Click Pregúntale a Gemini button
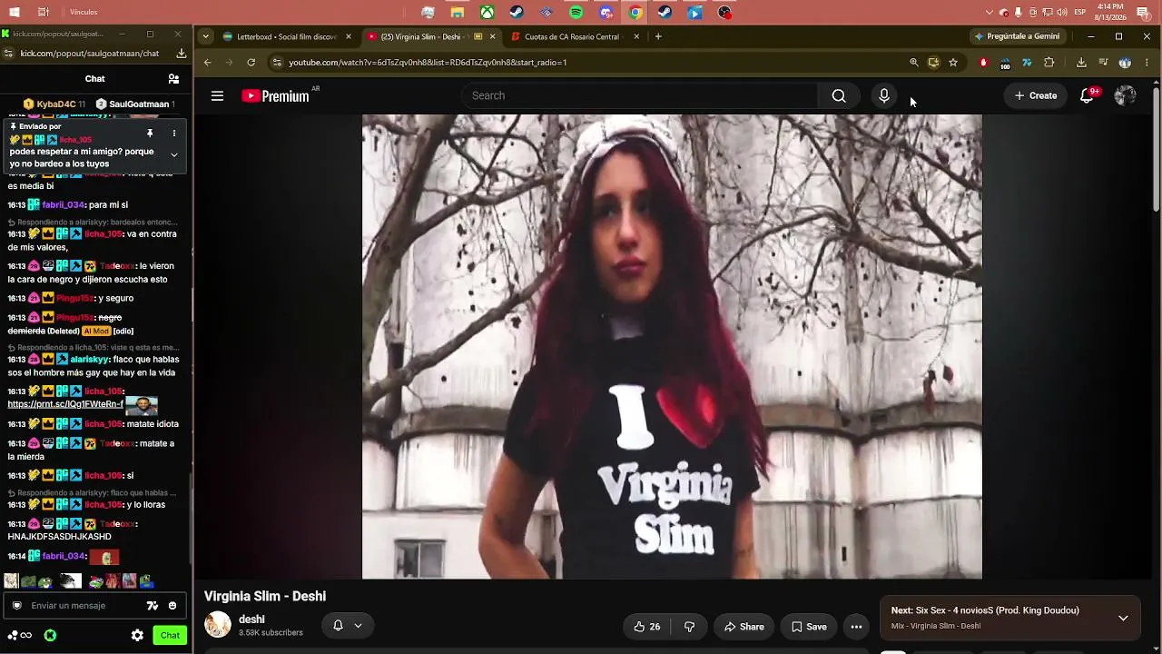Image resolution: width=1162 pixels, height=654 pixels. 1017,36
